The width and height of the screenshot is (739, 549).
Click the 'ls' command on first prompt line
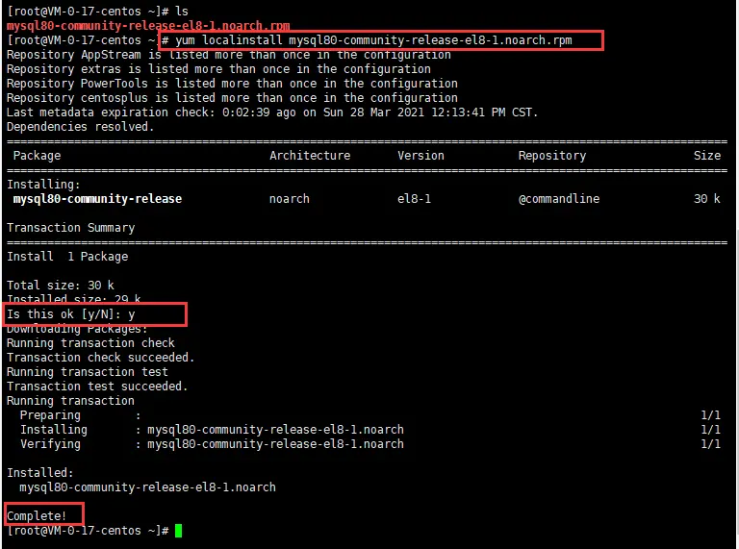click(182, 12)
